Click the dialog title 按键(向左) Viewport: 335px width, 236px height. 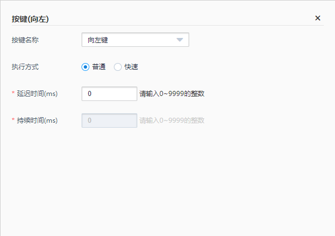point(32,18)
